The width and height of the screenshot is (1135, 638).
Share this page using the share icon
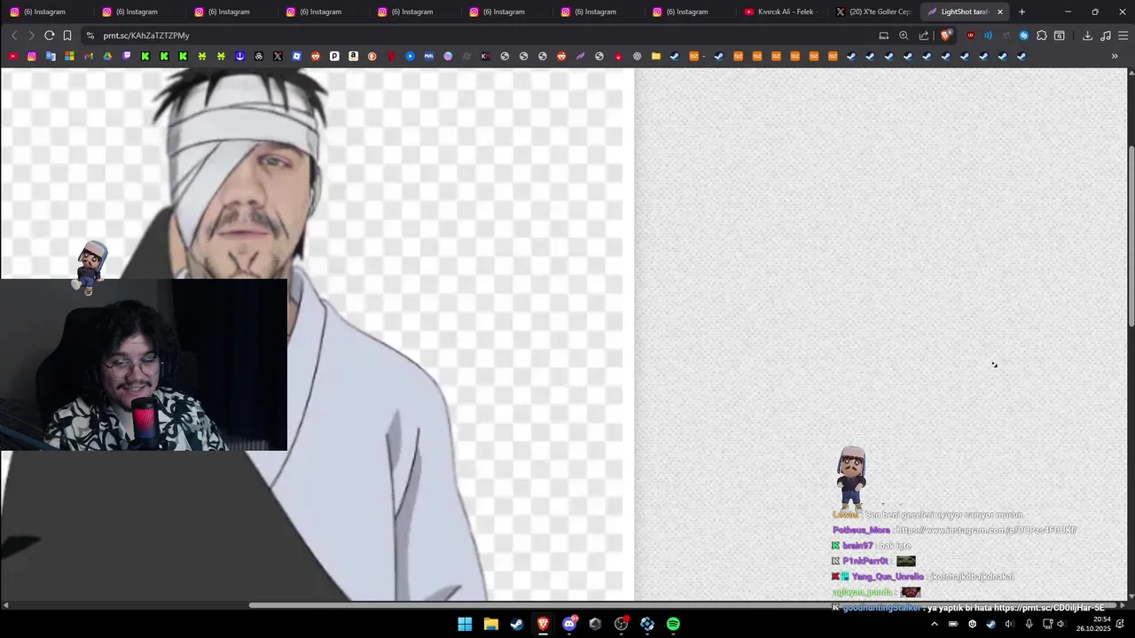(924, 35)
